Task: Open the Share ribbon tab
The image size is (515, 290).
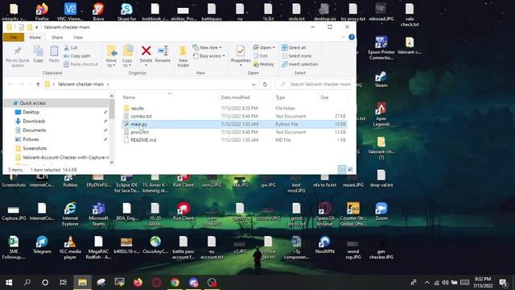Action: tap(57, 38)
